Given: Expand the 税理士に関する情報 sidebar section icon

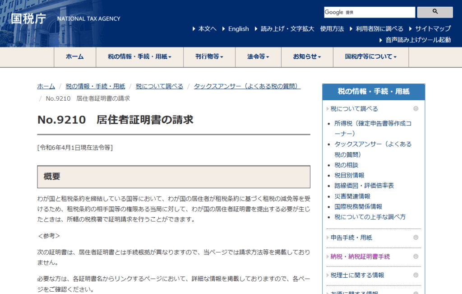Looking at the screenshot, I should 416,275.
